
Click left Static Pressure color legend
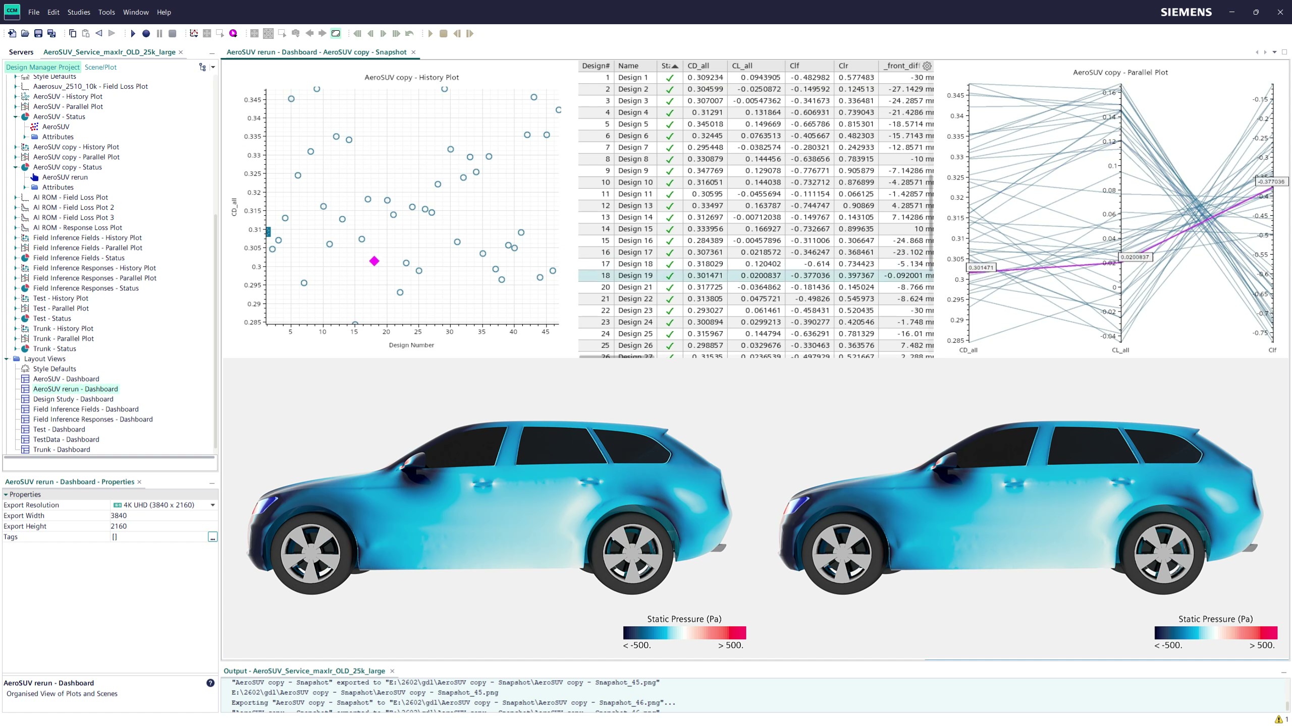684,632
